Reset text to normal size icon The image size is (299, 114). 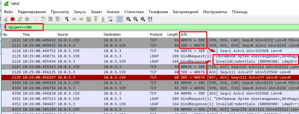pos(143,19)
